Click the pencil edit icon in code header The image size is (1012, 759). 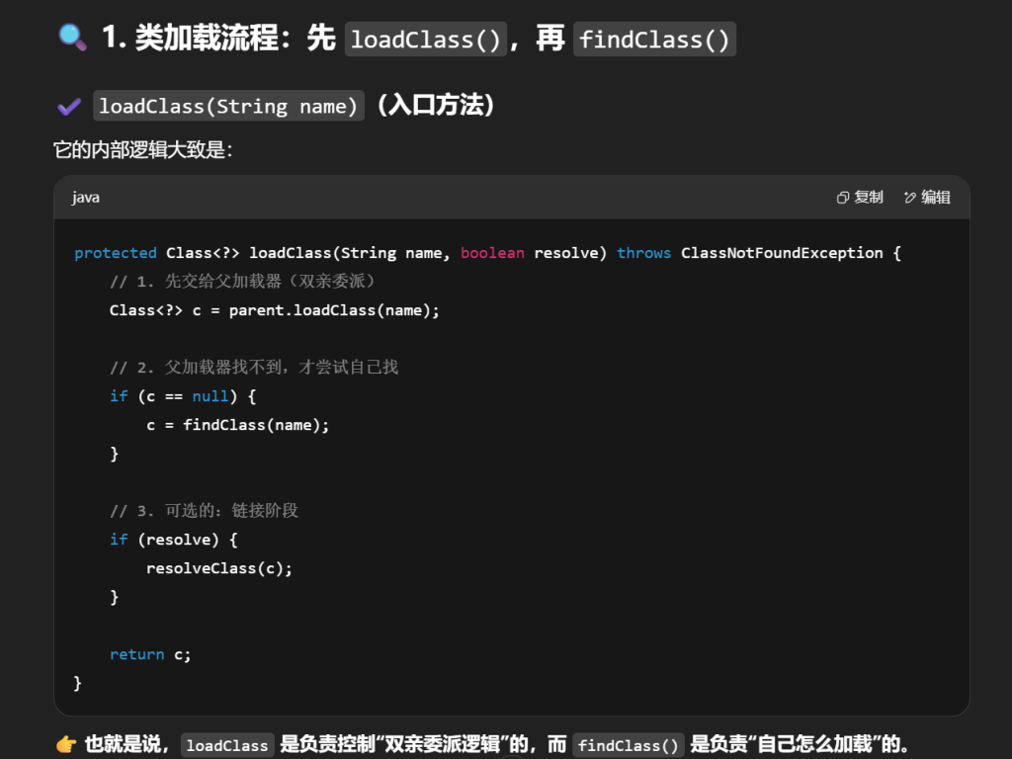point(910,198)
